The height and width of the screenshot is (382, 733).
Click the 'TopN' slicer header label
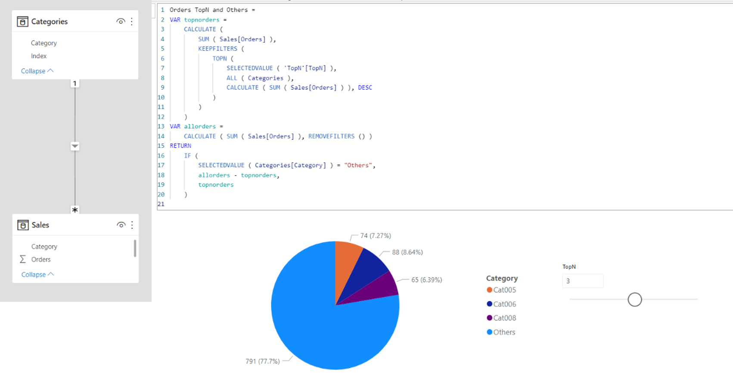tap(569, 267)
